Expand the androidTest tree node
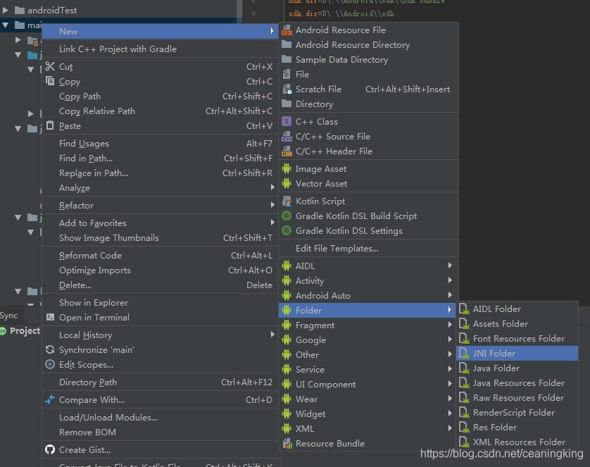Viewport: 590px width, 467px height. (5, 10)
